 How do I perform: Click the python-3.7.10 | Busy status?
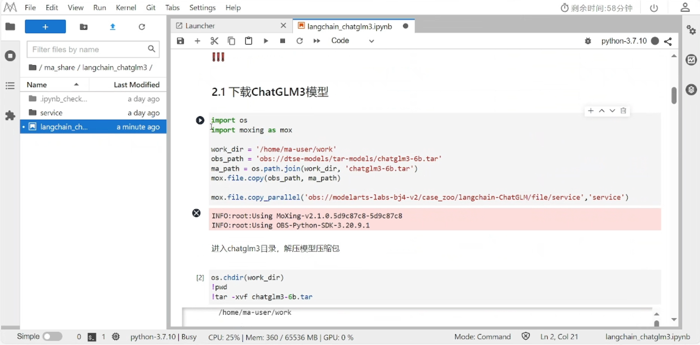point(163,337)
